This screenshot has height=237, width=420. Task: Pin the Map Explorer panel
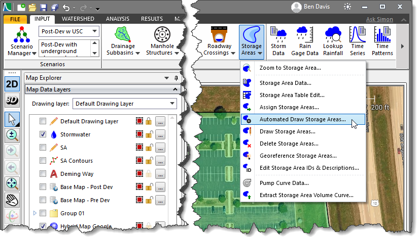coord(176,78)
